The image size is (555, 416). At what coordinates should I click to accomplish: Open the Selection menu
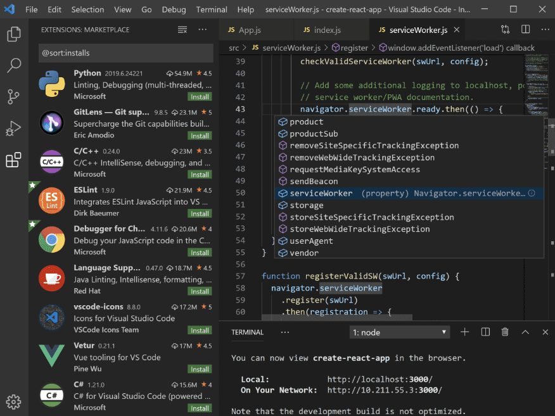(88, 9)
